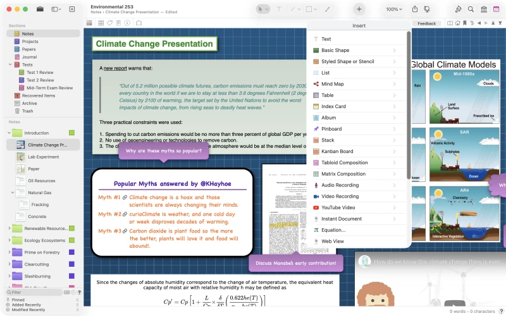Viewport: 506px width, 316px height.
Task: Expand the Prime on Forestry folder
Action: click(9, 252)
